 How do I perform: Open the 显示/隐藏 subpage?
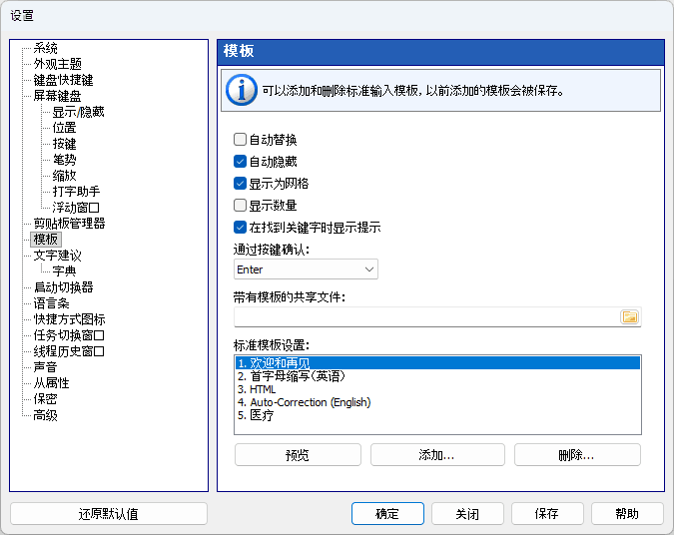pyautogui.click(x=78, y=112)
